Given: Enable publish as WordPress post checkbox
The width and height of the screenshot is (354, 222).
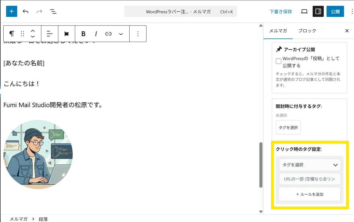Looking at the screenshot, I should pyautogui.click(x=279, y=61).
